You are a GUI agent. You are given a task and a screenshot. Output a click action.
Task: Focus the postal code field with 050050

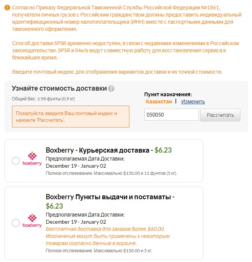tap(171, 115)
